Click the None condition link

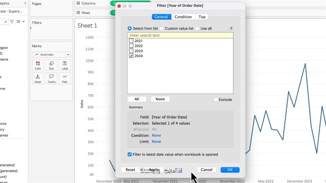point(156,135)
